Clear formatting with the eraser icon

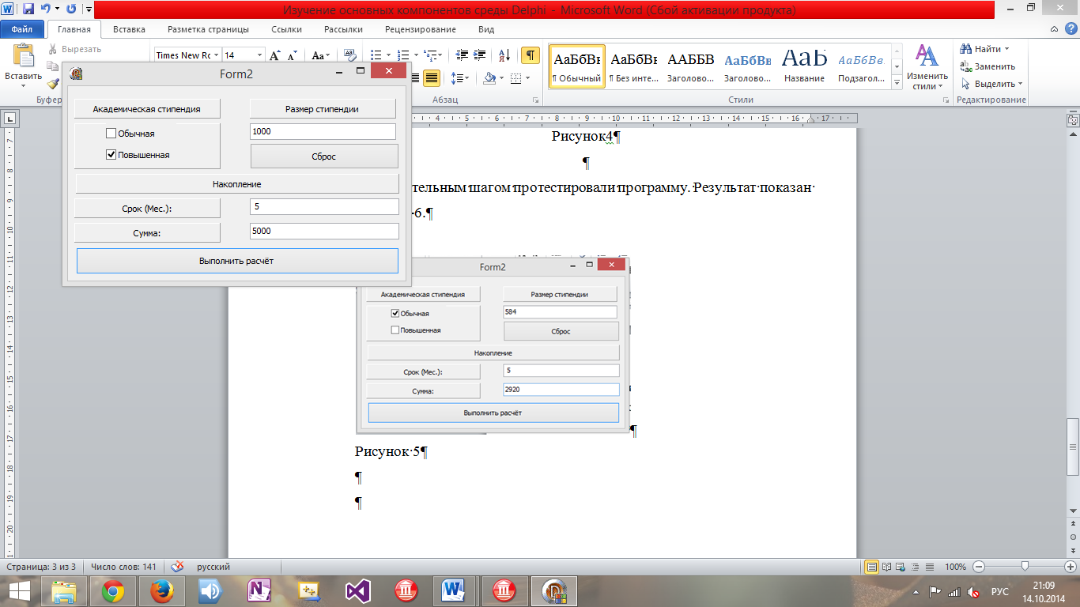(350, 55)
